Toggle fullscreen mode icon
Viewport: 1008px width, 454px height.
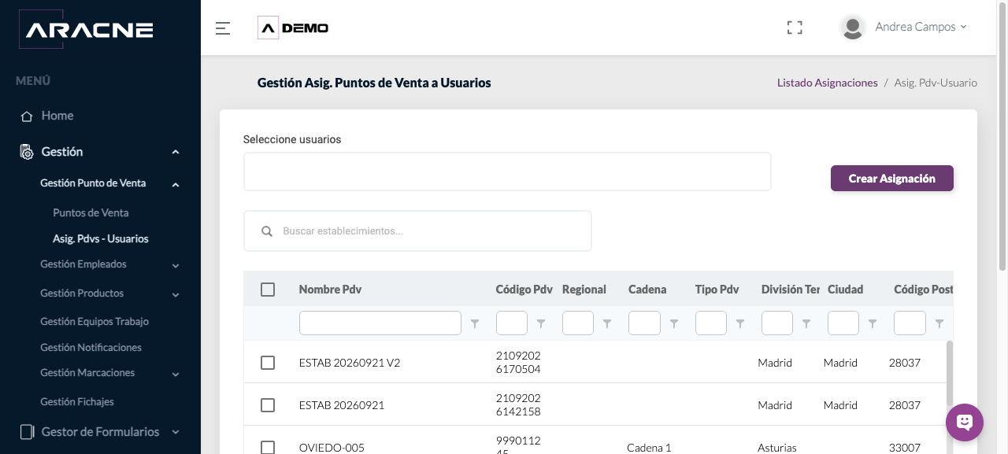795,28
